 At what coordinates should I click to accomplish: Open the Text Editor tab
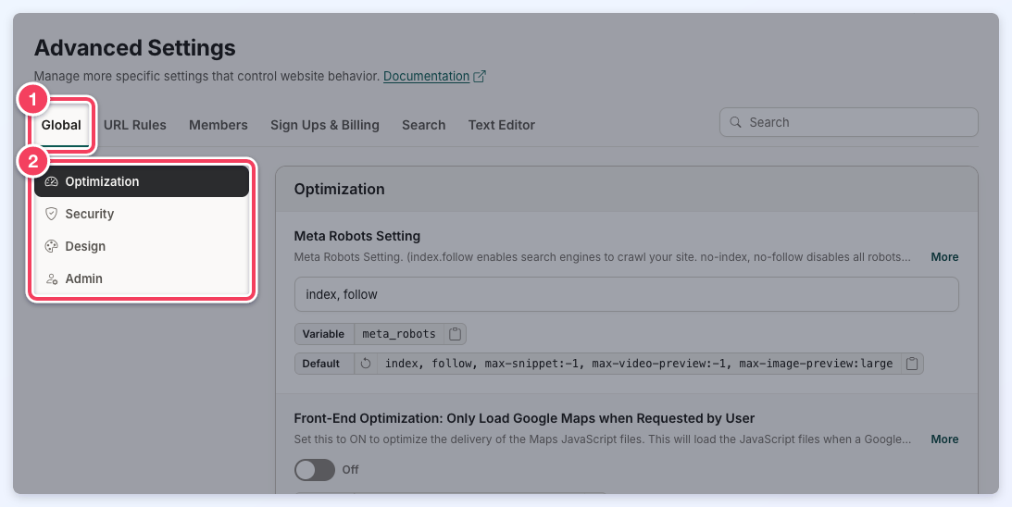(502, 125)
